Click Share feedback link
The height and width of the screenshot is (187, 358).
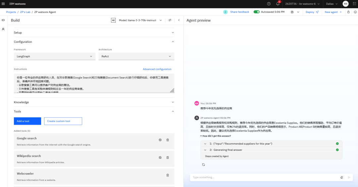pyautogui.click(x=240, y=12)
